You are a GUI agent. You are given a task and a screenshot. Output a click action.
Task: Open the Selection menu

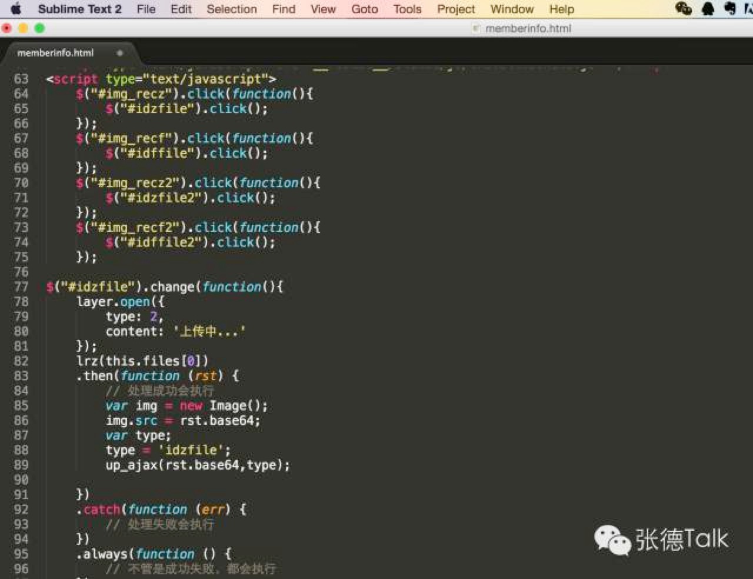click(231, 9)
